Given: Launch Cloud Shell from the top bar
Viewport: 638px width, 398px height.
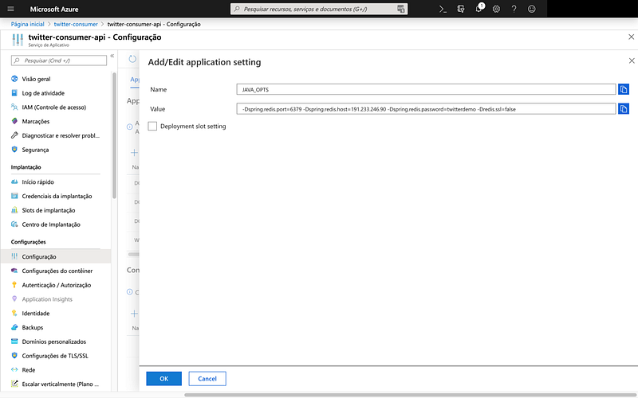Looking at the screenshot, I should (443, 9).
